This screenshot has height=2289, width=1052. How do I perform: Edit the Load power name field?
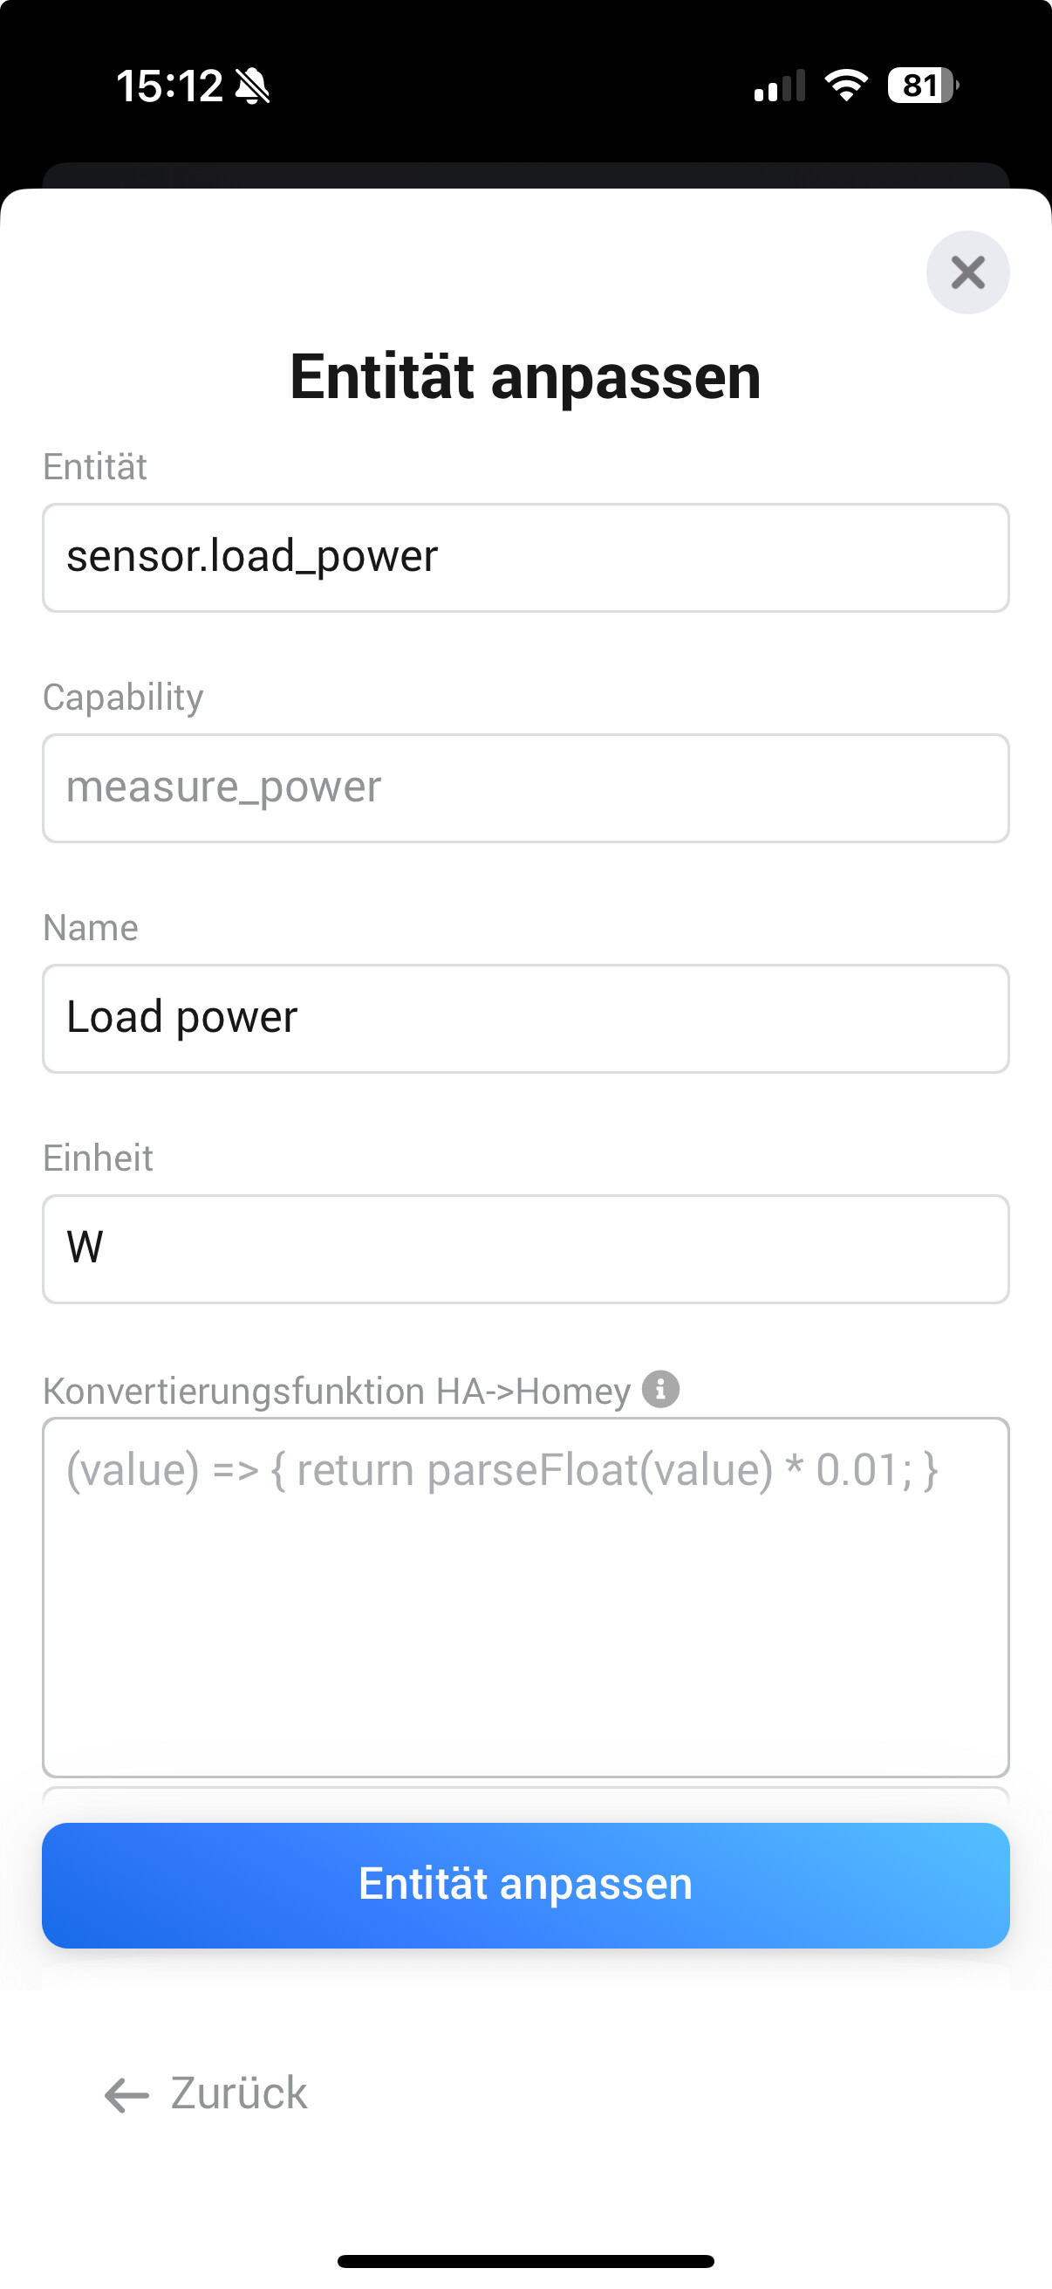[x=525, y=1018]
